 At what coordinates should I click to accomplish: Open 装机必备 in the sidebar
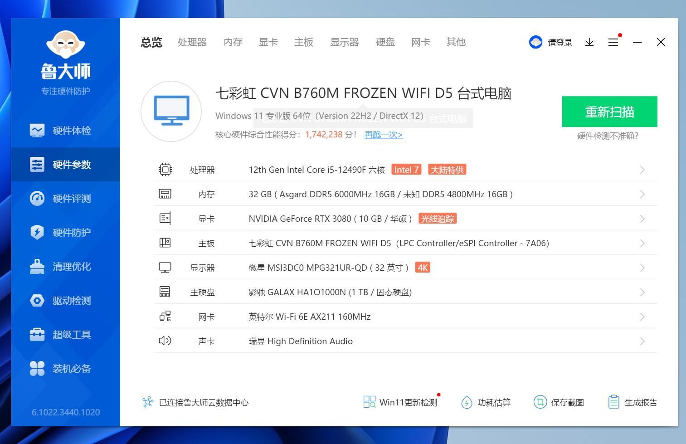click(x=66, y=368)
